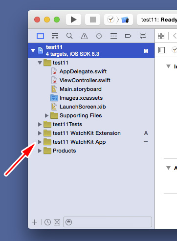Open ViewController.swift

(85, 80)
